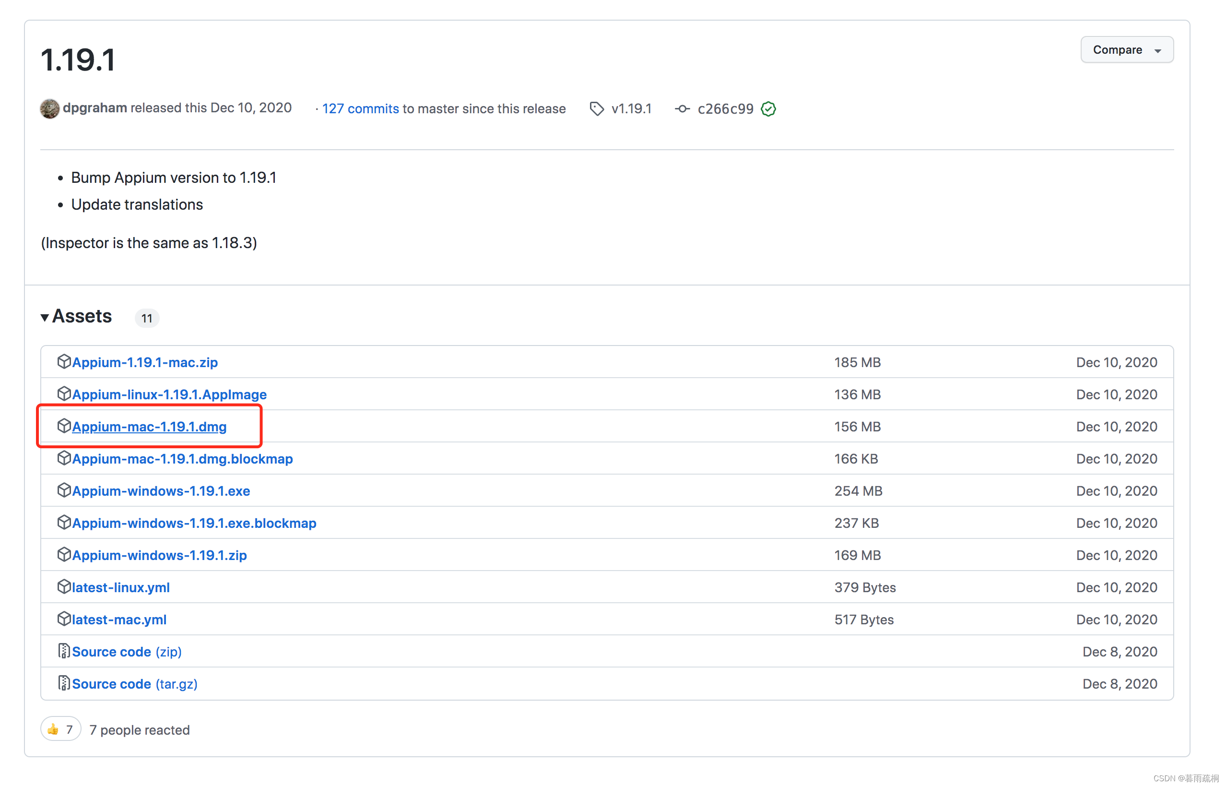Viewport: 1226px width, 787px height.
Task: Select the 517 Bytes size text
Action: point(864,620)
